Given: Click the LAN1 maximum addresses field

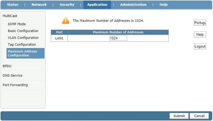Looking at the screenshot, I should tap(118, 38).
